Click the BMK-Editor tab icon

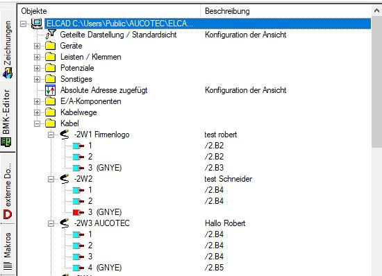coord(6,141)
